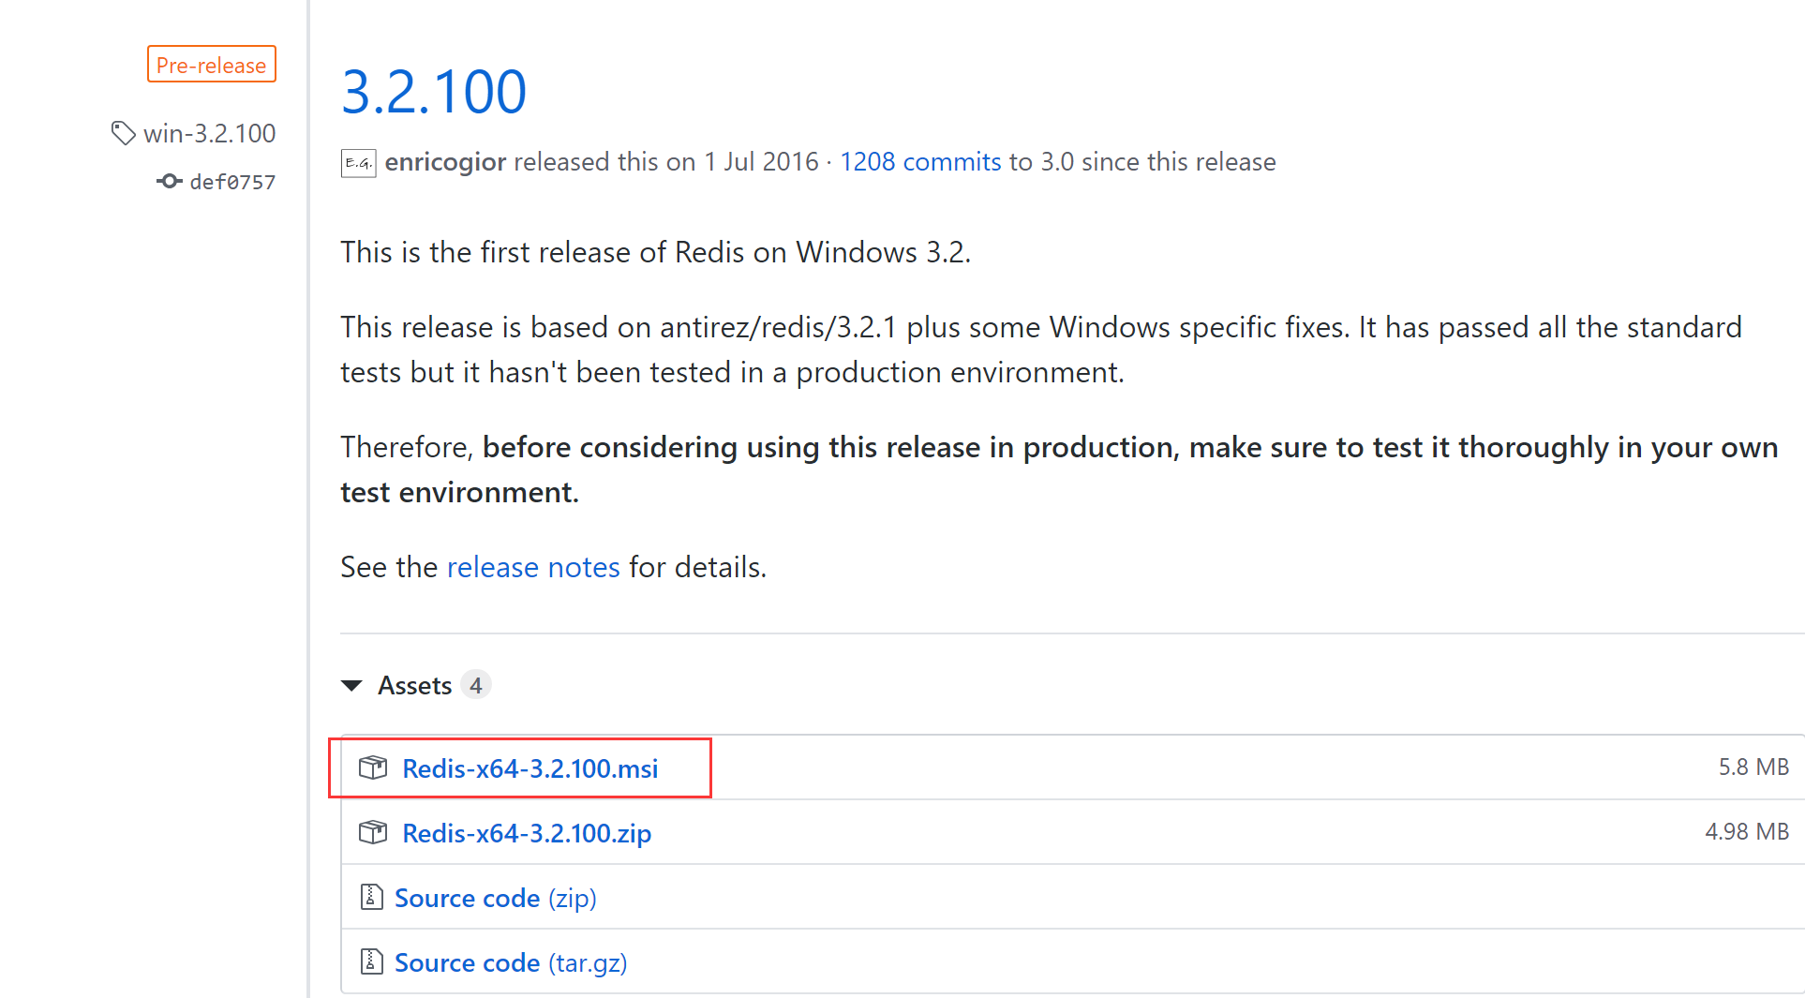Open the win-3.2.100 tag link

click(210, 133)
